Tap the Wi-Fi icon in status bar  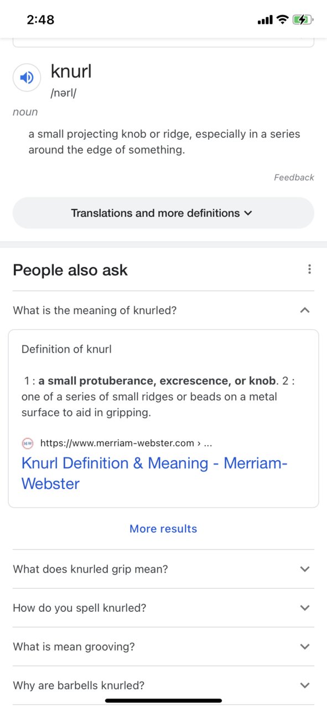(282, 20)
